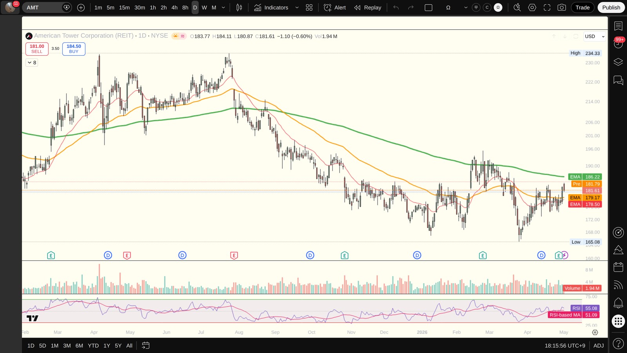The width and height of the screenshot is (627, 353).
Task: Open the notifications bell icon
Action: tap(618, 303)
